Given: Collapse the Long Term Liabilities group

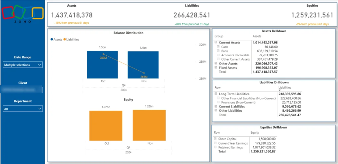Looking at the screenshot, I should (x=216, y=94).
